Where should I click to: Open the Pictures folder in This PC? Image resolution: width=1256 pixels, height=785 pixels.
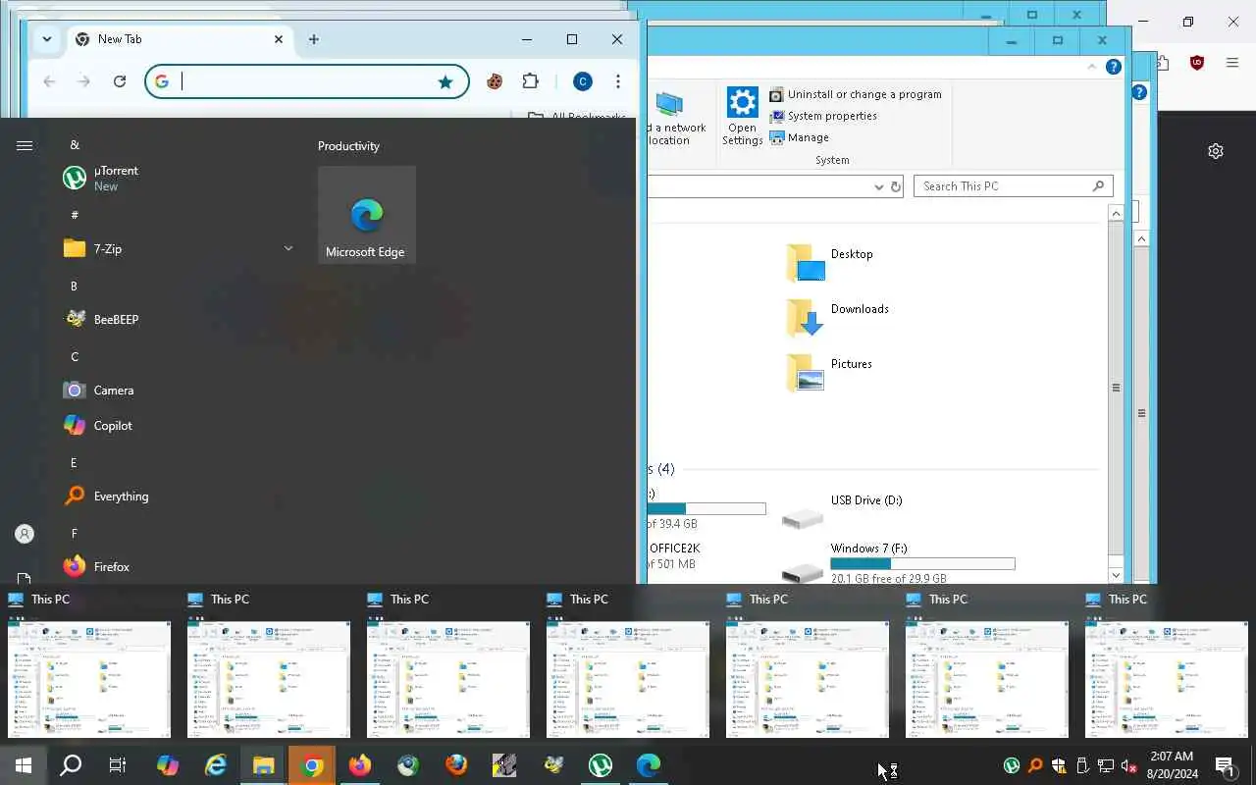click(830, 372)
